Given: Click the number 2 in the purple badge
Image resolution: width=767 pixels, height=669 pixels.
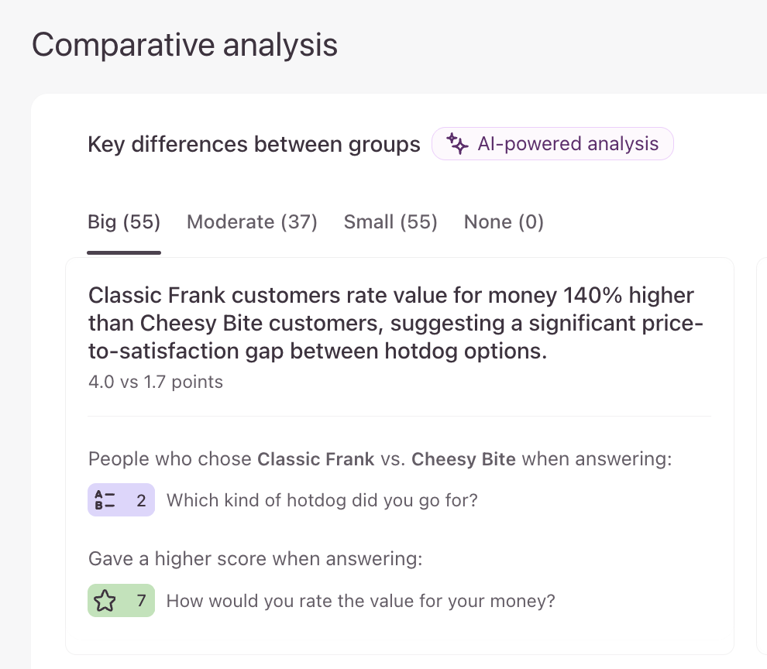Looking at the screenshot, I should [x=141, y=500].
